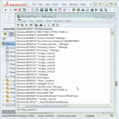Start macro with the play icon
This screenshot has height=119, width=119.
[x=6, y=10]
